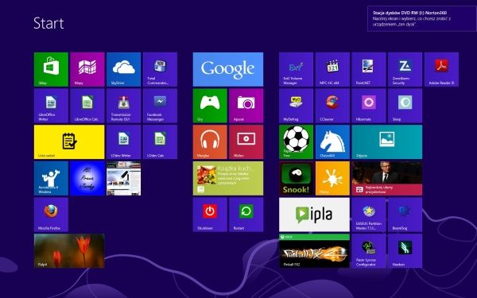Image resolution: width=477 pixels, height=298 pixels.
Task: Launch the Paint.NET tile
Action: (369, 69)
